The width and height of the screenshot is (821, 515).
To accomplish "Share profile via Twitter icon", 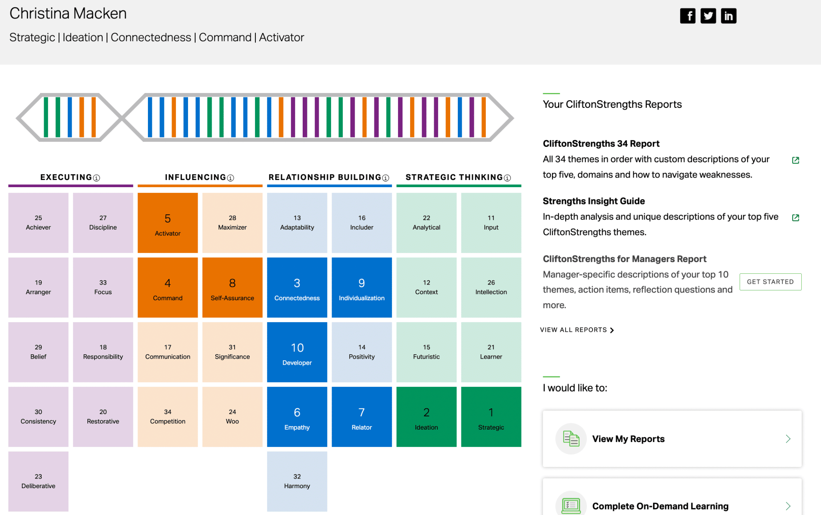I will [x=708, y=16].
